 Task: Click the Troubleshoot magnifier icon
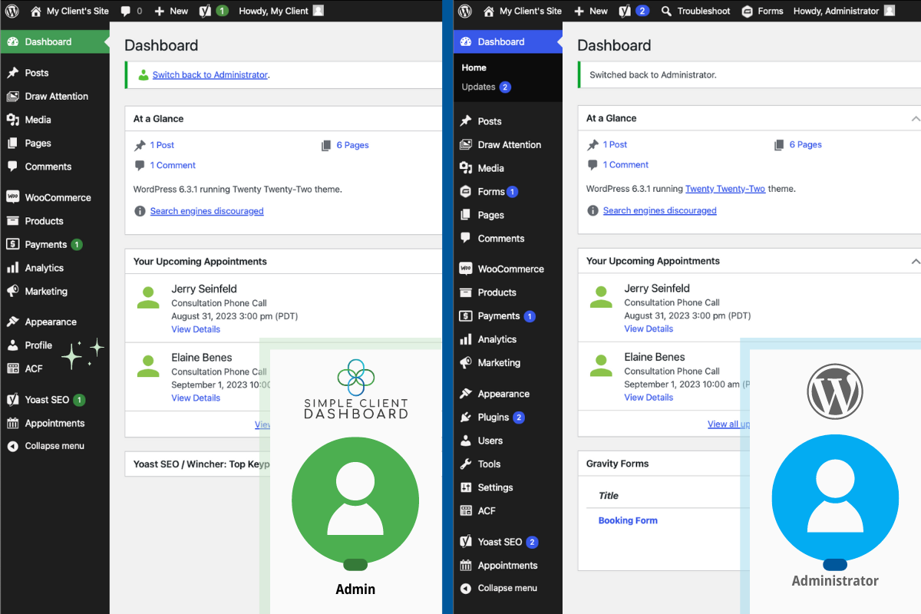point(666,11)
